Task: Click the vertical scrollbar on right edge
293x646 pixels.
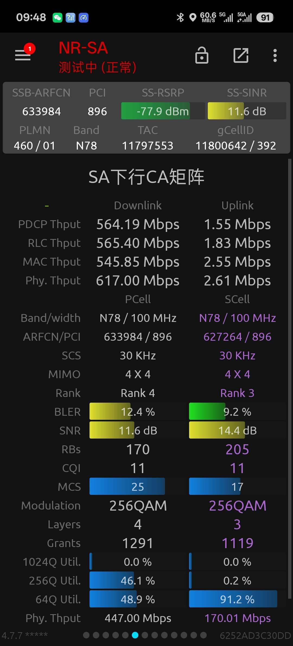Action: coord(289,379)
